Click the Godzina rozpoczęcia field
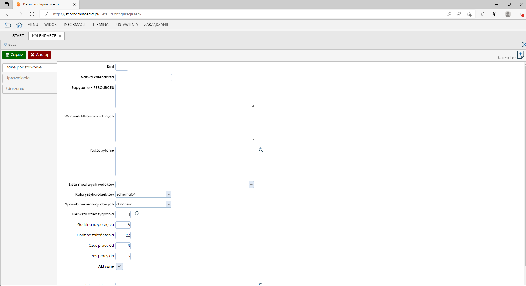Screen dimensions: 526x286 [123, 225]
